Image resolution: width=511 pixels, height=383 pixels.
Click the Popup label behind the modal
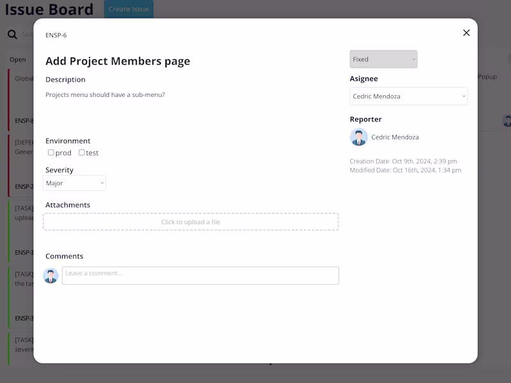[487, 77]
